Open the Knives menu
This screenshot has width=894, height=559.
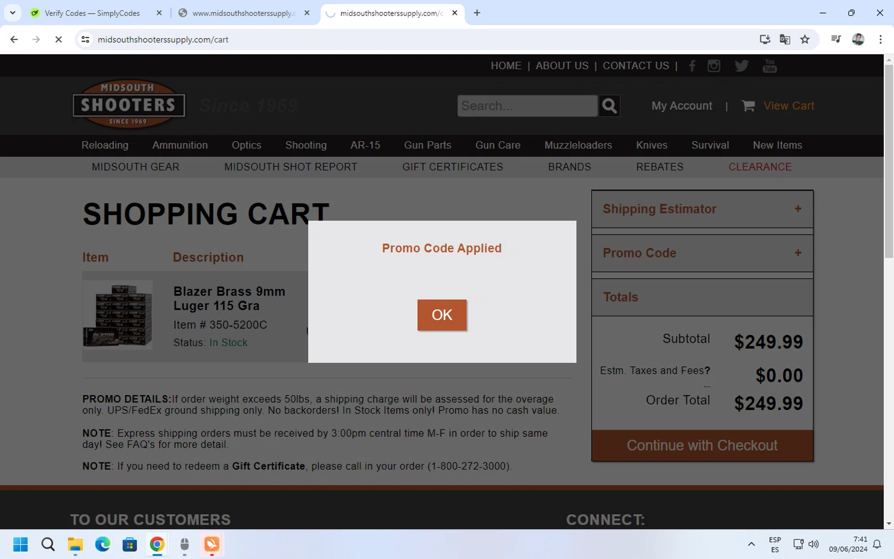coord(651,145)
